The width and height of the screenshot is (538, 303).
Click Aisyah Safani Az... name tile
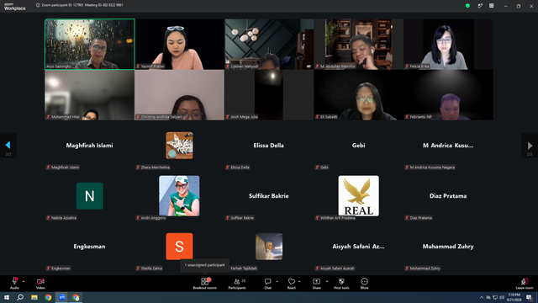pos(358,247)
